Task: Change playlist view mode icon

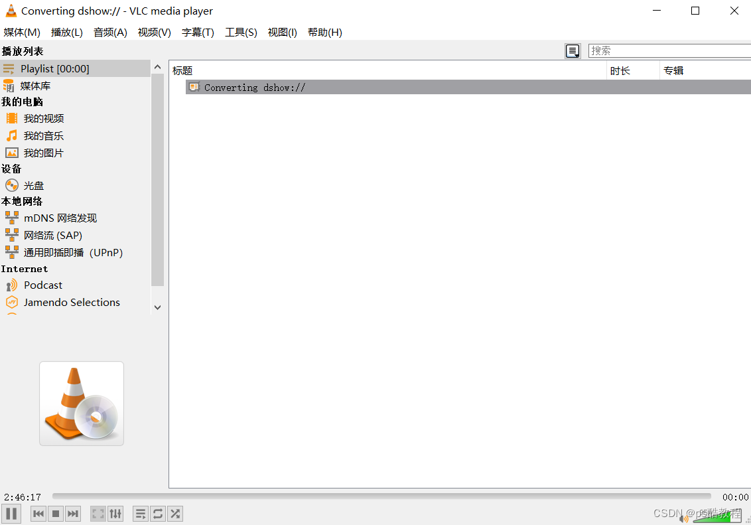Action: tap(573, 51)
